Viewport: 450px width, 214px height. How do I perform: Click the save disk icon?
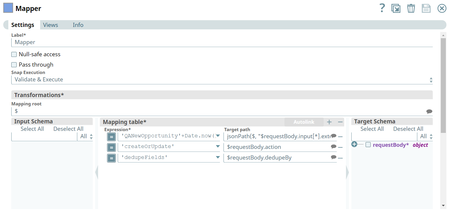426,8
